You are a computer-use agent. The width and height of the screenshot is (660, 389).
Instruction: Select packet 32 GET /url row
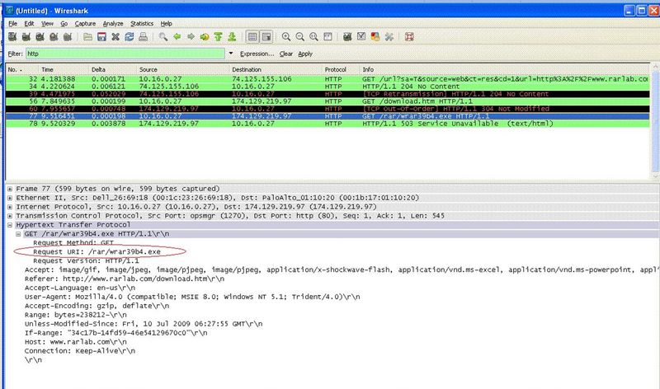[x=328, y=79]
